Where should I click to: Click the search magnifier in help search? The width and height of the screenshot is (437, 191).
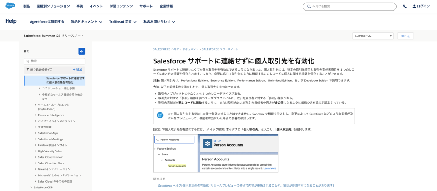coord(309,6)
